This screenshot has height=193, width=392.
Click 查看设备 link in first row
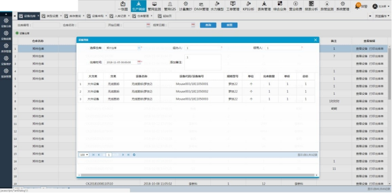361,49
